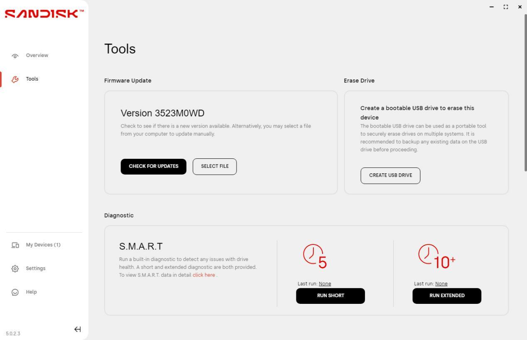Select the Tools wrench icon
Image resolution: width=527 pixels, height=340 pixels.
click(x=15, y=79)
